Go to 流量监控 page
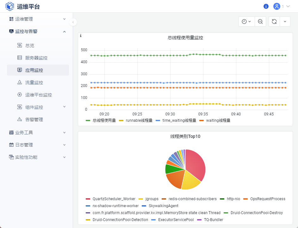This screenshot has width=298, height=228. click(x=34, y=83)
